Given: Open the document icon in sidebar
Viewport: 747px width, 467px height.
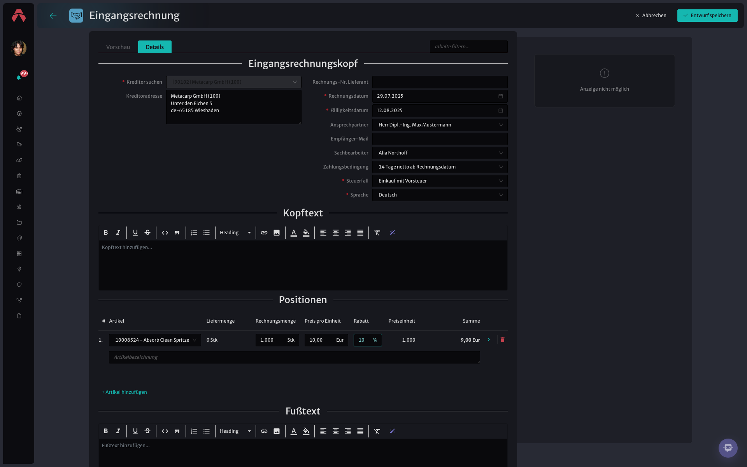Looking at the screenshot, I should click(x=19, y=316).
